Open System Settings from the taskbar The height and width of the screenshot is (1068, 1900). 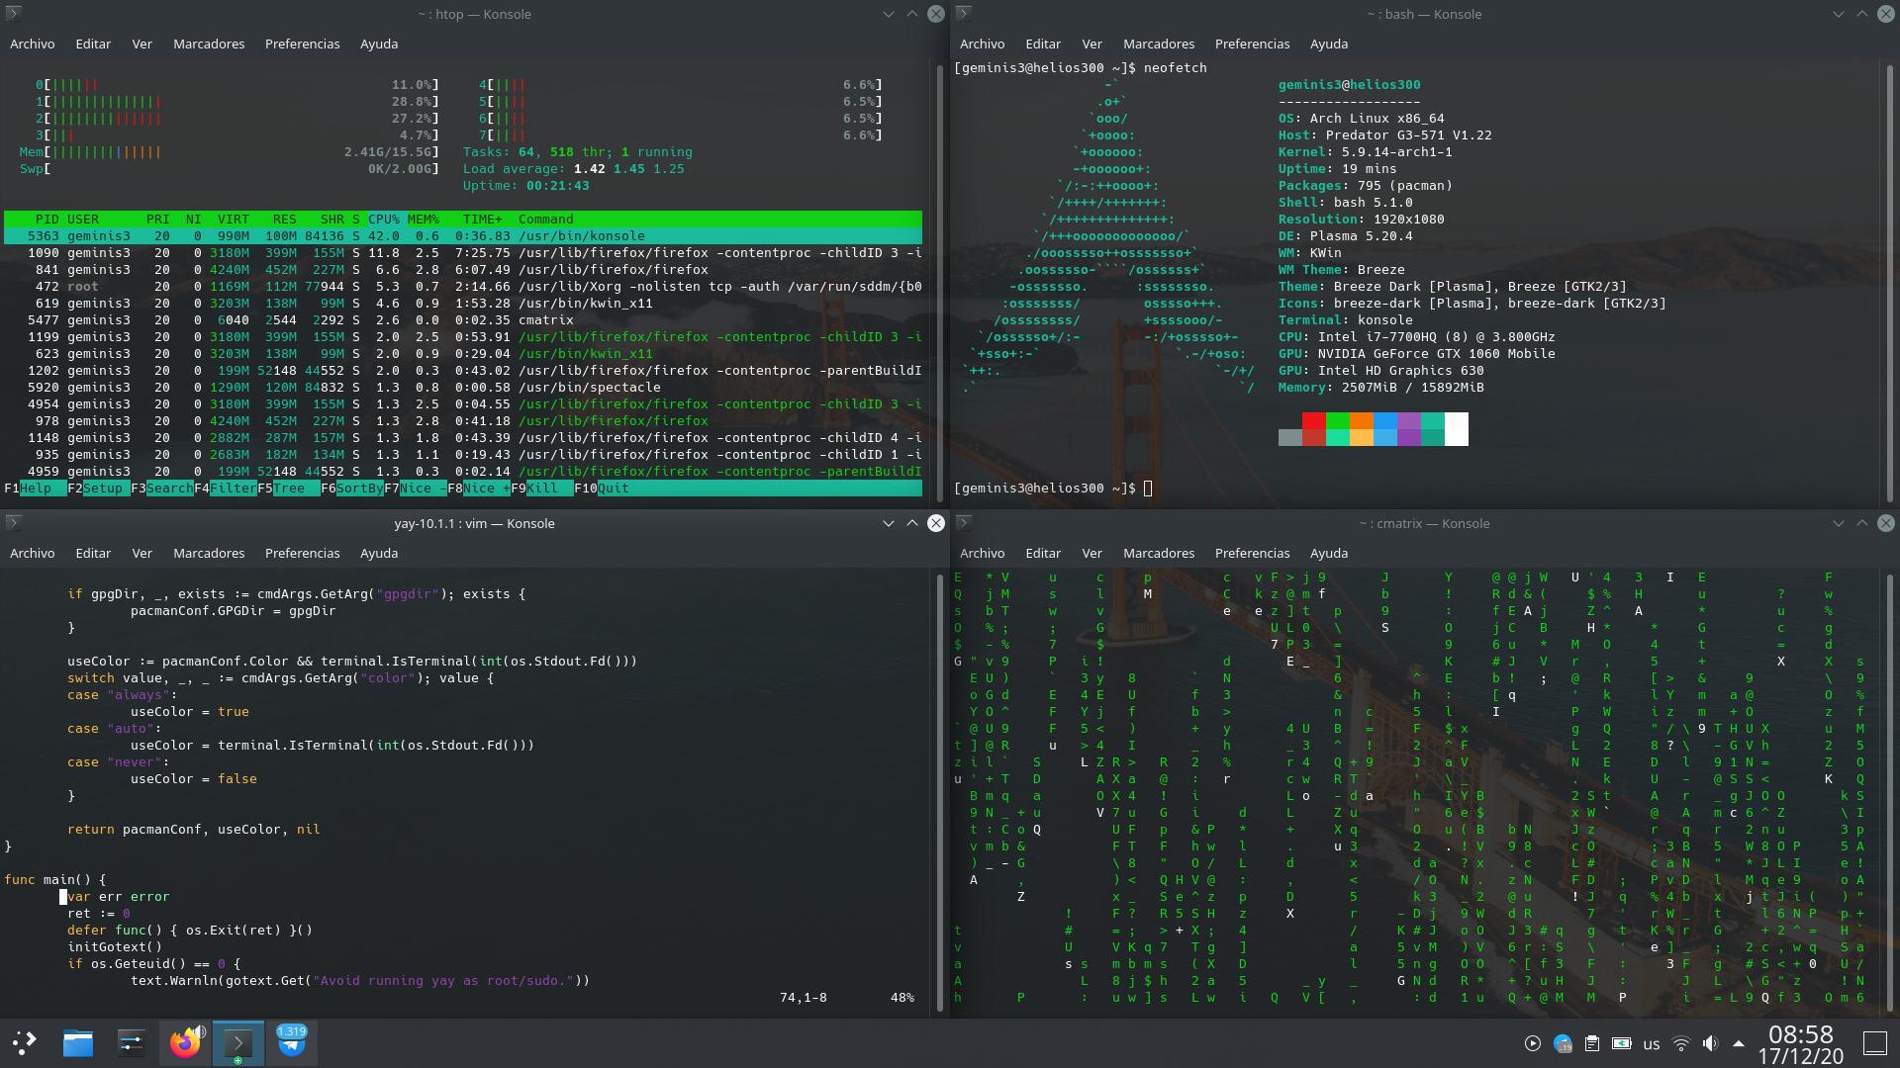click(x=132, y=1042)
